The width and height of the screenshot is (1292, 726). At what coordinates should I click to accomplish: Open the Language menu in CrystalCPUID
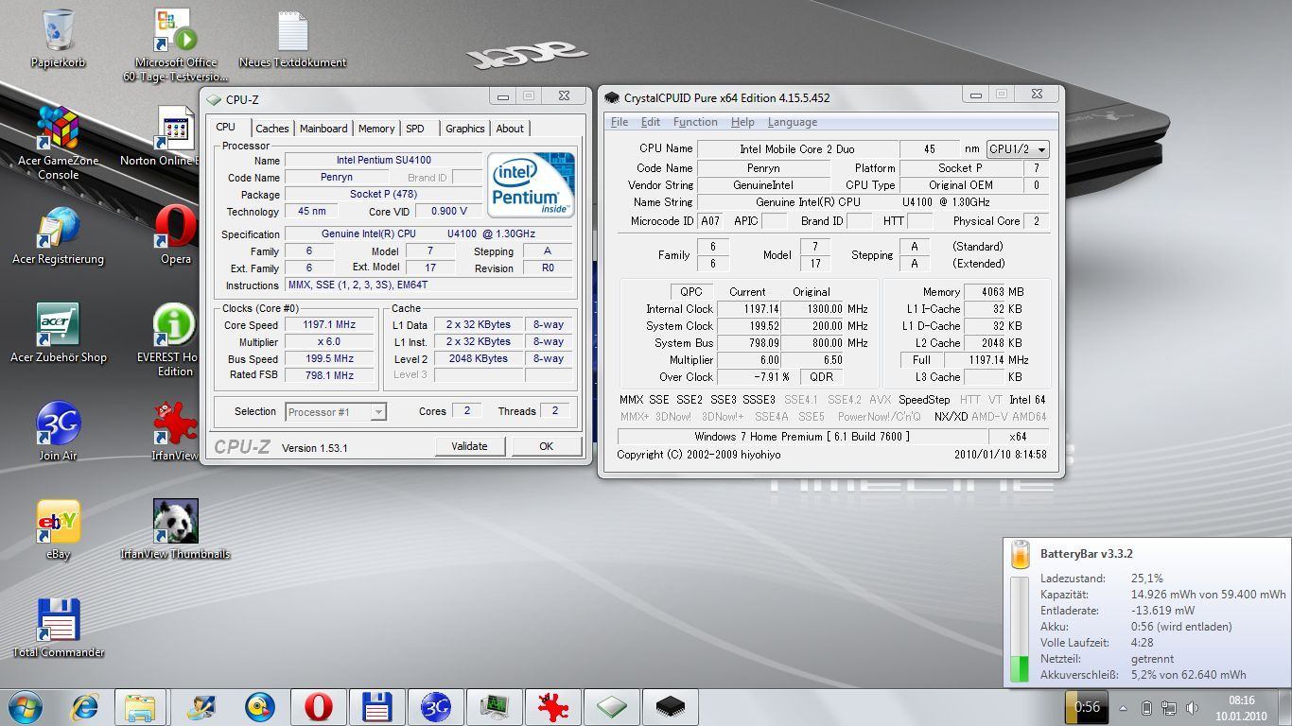[793, 122]
